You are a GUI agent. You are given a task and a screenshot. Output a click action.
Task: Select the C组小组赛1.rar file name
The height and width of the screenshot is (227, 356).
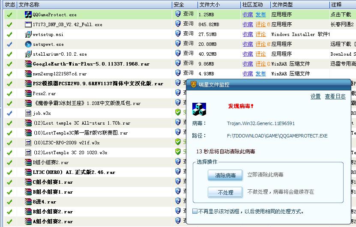(53, 182)
